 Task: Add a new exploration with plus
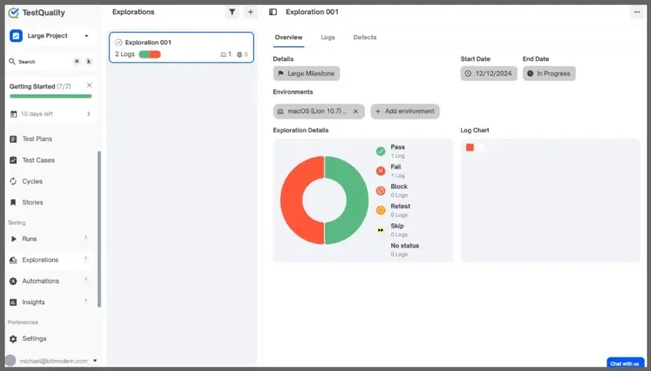251,12
